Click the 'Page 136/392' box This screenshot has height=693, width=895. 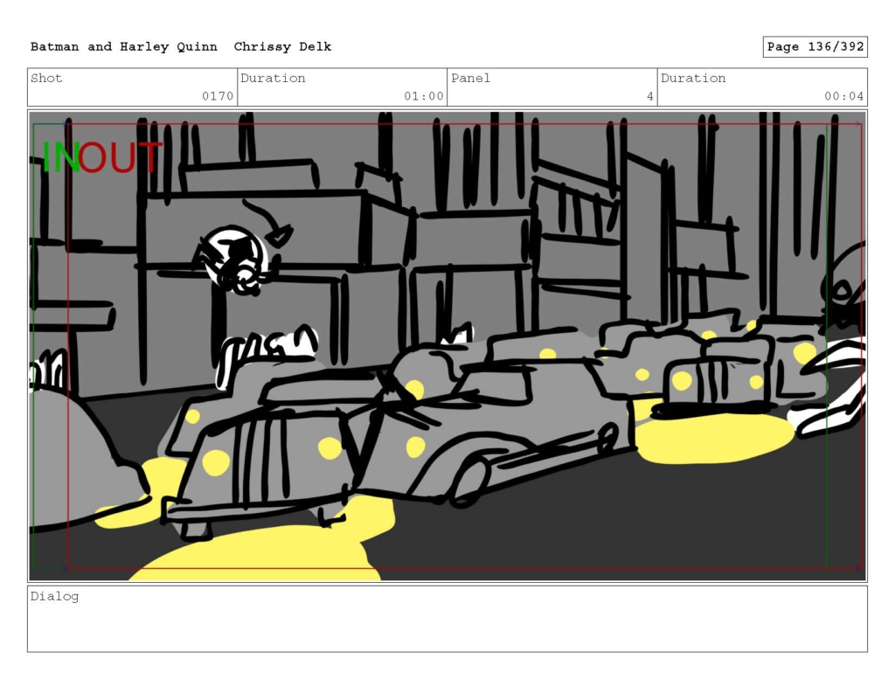point(815,47)
